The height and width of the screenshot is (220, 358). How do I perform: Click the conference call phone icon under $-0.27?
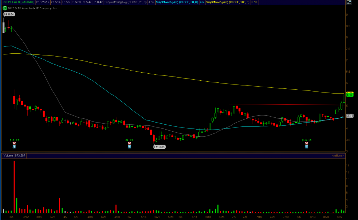(14, 143)
